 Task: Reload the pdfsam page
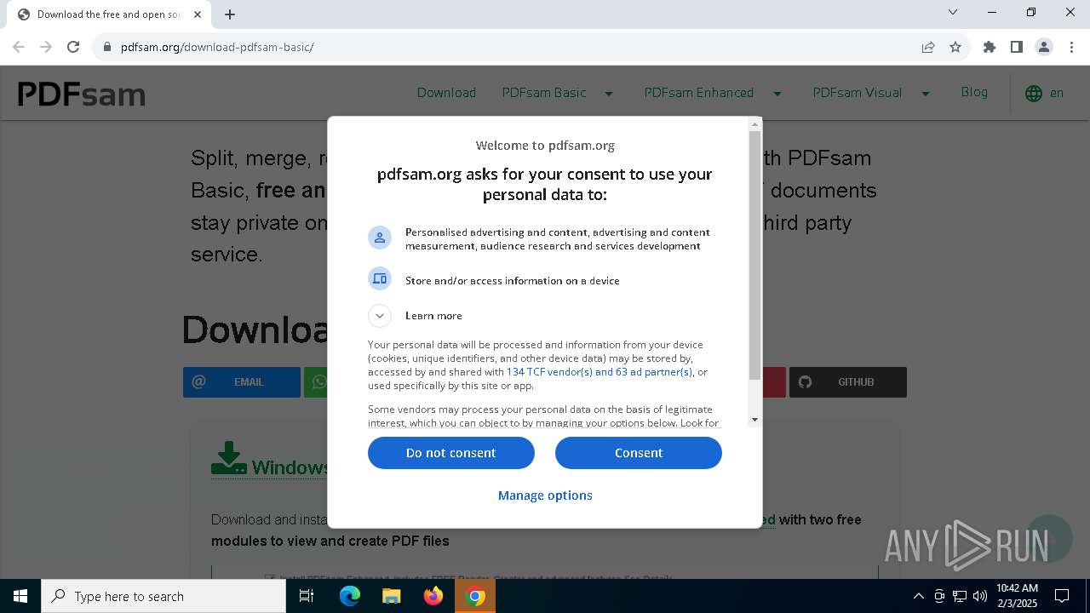(x=73, y=47)
